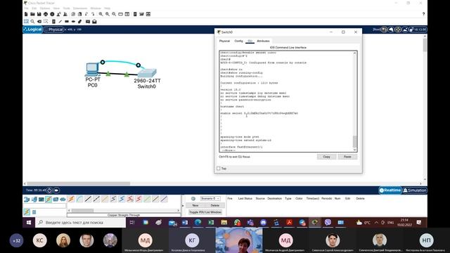The image size is (450, 253).
Task: Click the Add Simple PDU envelope icon
Action: tap(88, 22)
